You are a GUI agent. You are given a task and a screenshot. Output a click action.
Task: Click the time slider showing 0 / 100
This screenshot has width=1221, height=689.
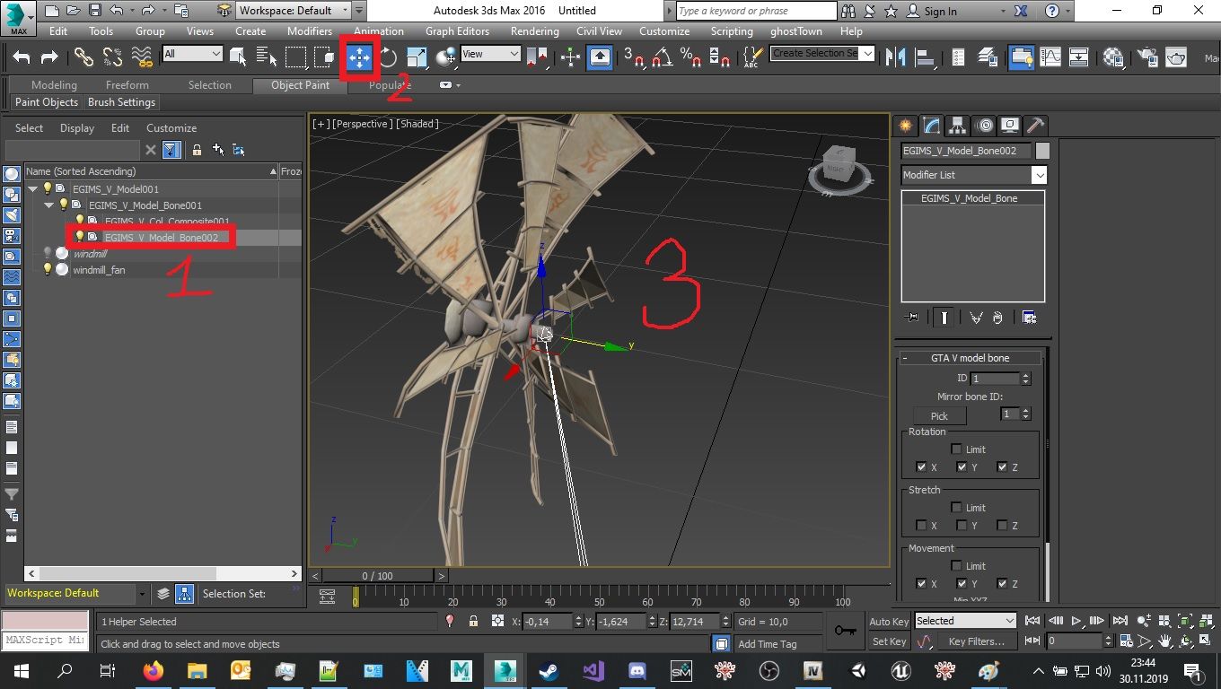pyautogui.click(x=377, y=576)
